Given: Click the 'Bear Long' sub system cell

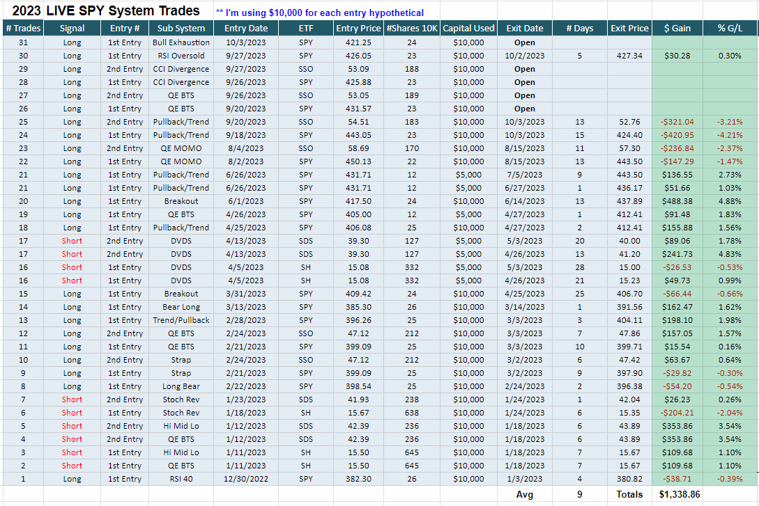Looking at the screenshot, I should (181, 307).
